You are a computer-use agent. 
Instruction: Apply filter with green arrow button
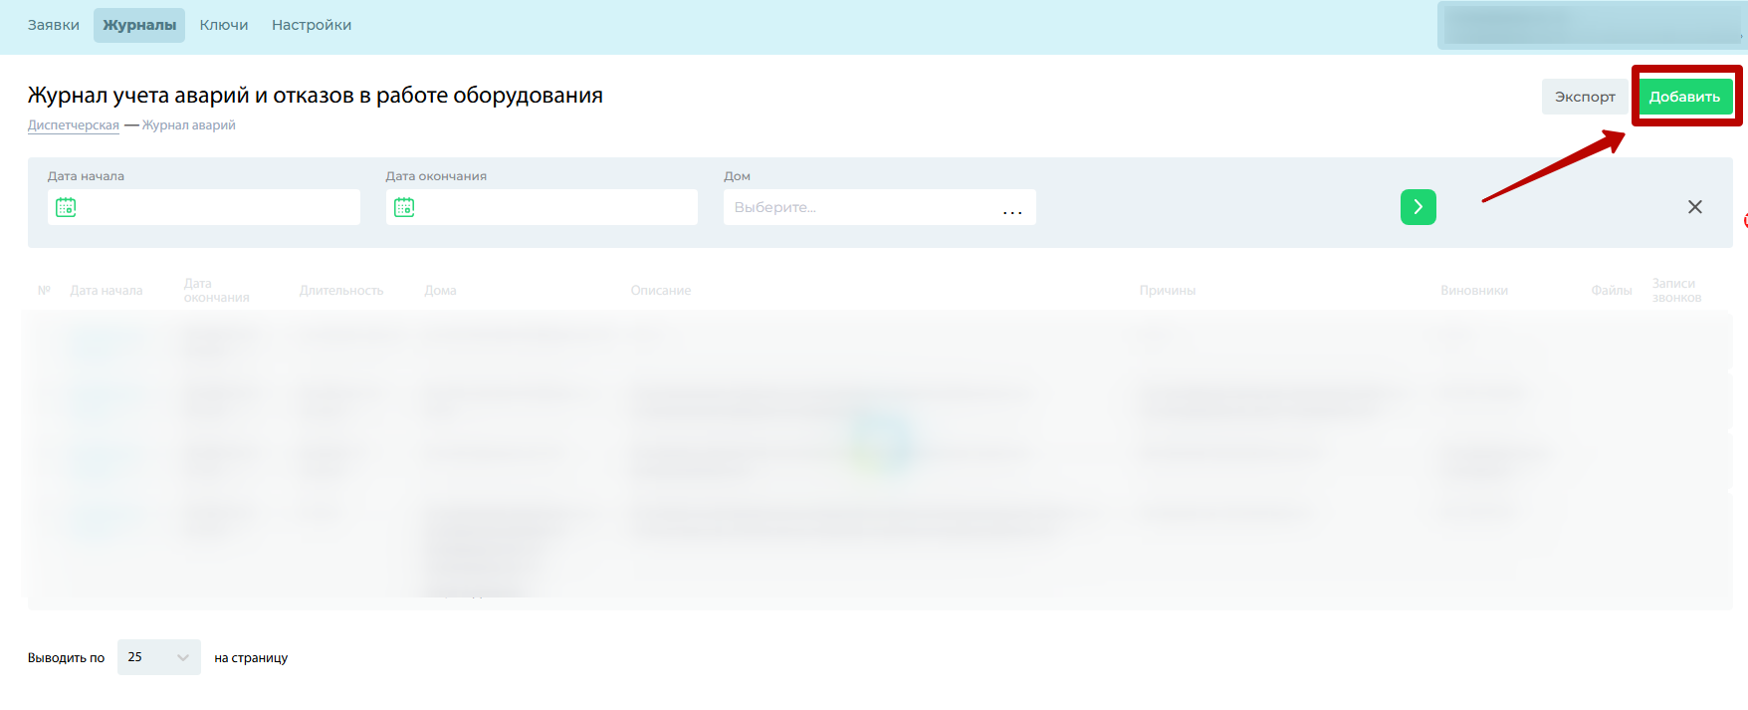pos(1419,207)
